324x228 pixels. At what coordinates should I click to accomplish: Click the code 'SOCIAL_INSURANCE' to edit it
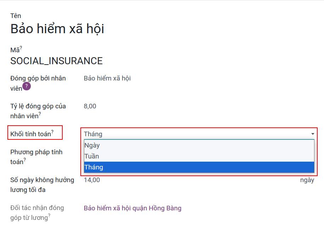pos(57,61)
